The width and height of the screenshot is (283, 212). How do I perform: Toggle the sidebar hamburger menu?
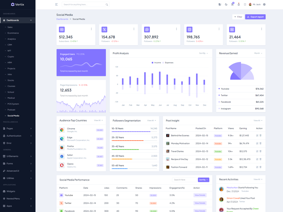coord(56,5)
